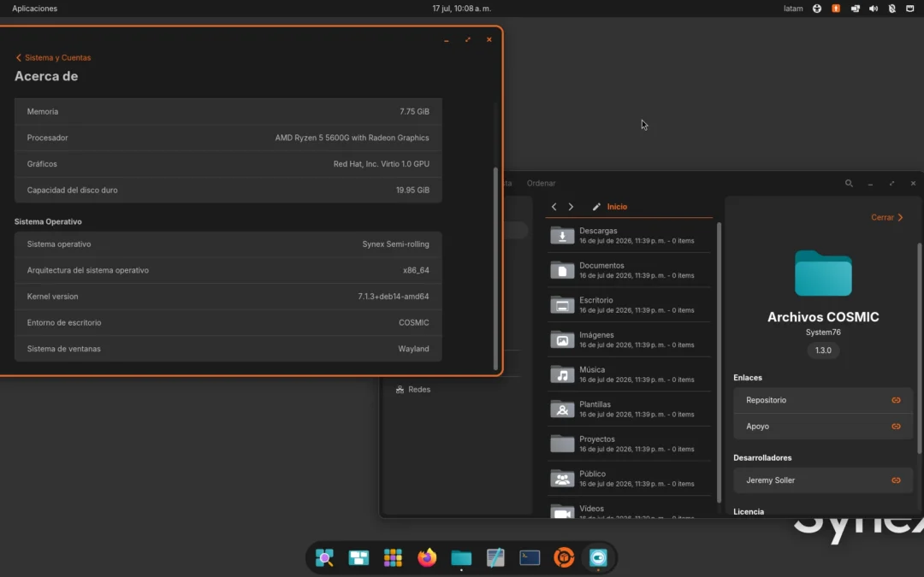924x577 pixels.
Task: Open the Proyectos folder
Action: tap(630, 444)
